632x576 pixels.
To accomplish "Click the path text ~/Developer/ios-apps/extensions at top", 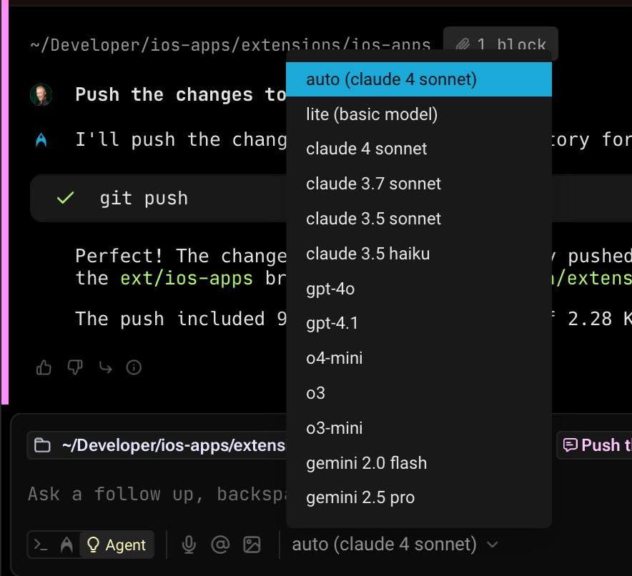I will (230, 44).
